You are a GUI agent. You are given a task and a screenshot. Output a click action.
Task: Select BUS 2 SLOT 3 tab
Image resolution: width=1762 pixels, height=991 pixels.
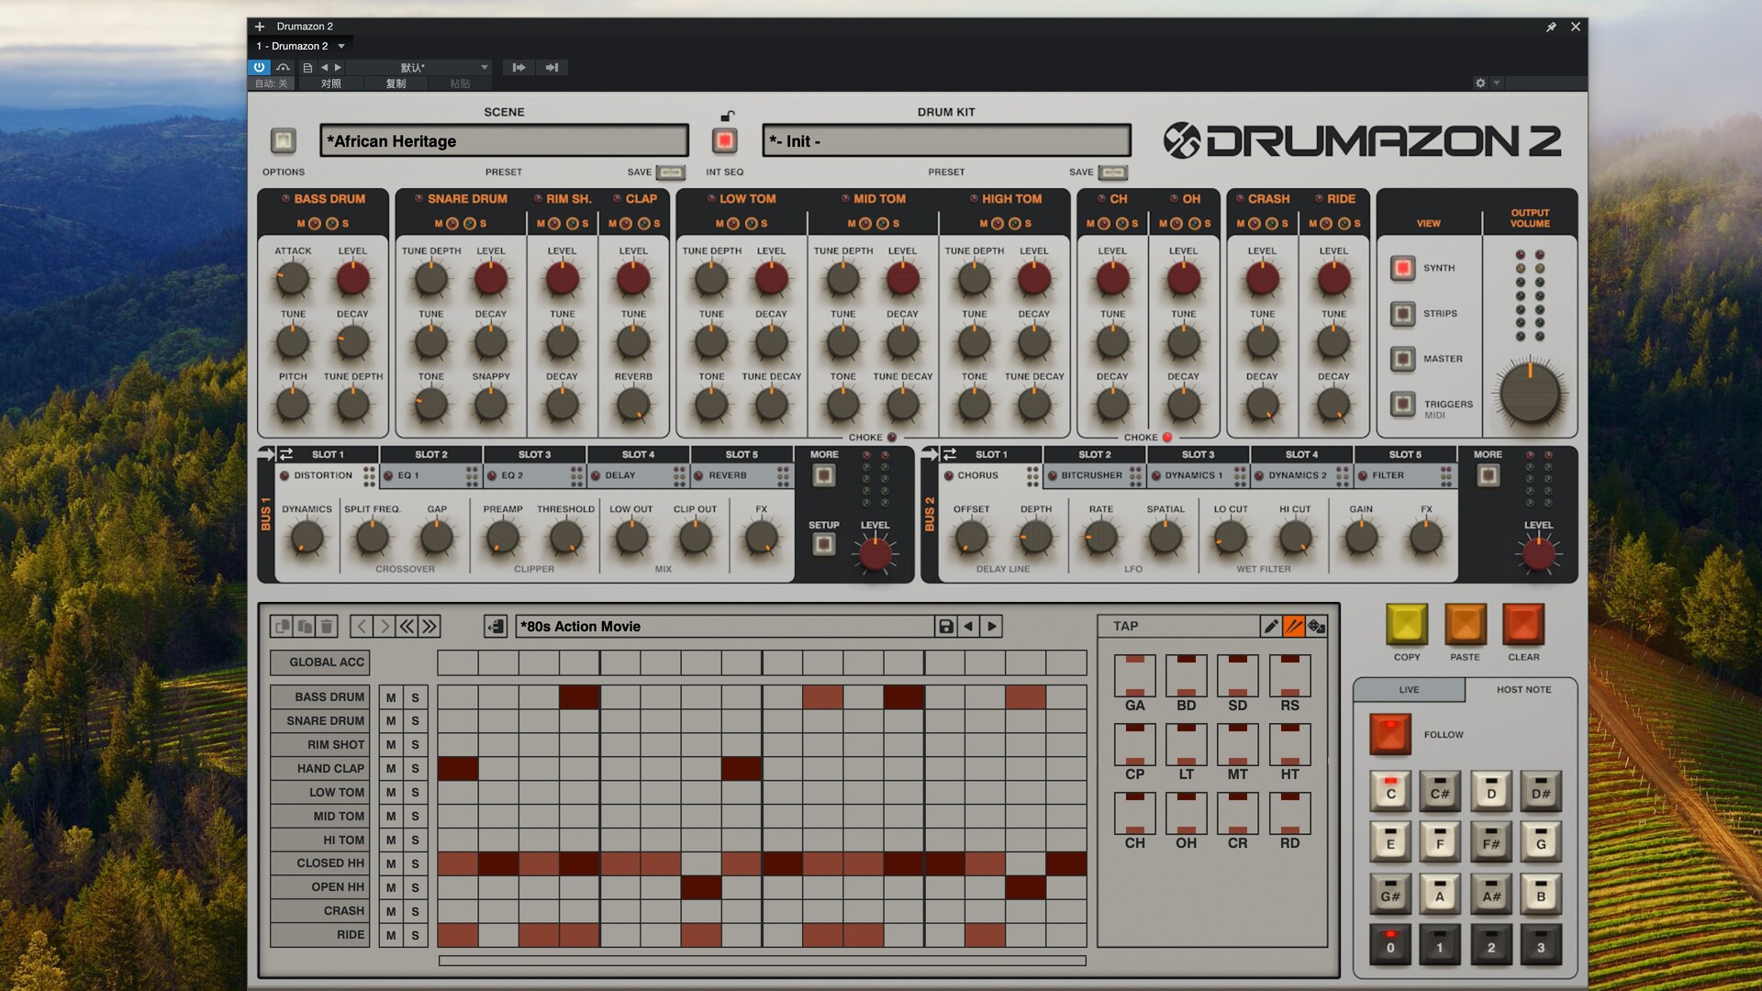[x=1198, y=454]
